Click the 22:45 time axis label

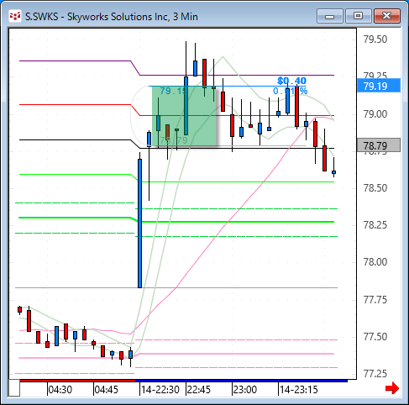click(199, 390)
